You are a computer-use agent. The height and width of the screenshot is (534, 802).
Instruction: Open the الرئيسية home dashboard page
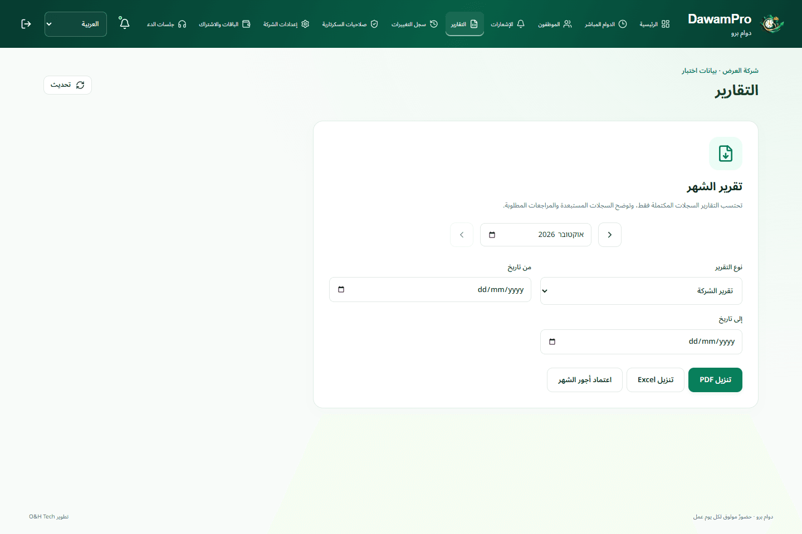(x=654, y=24)
